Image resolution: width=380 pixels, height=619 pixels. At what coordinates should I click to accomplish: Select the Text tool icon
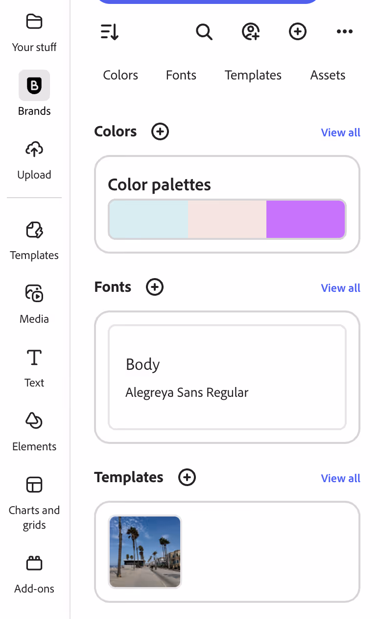click(x=34, y=358)
